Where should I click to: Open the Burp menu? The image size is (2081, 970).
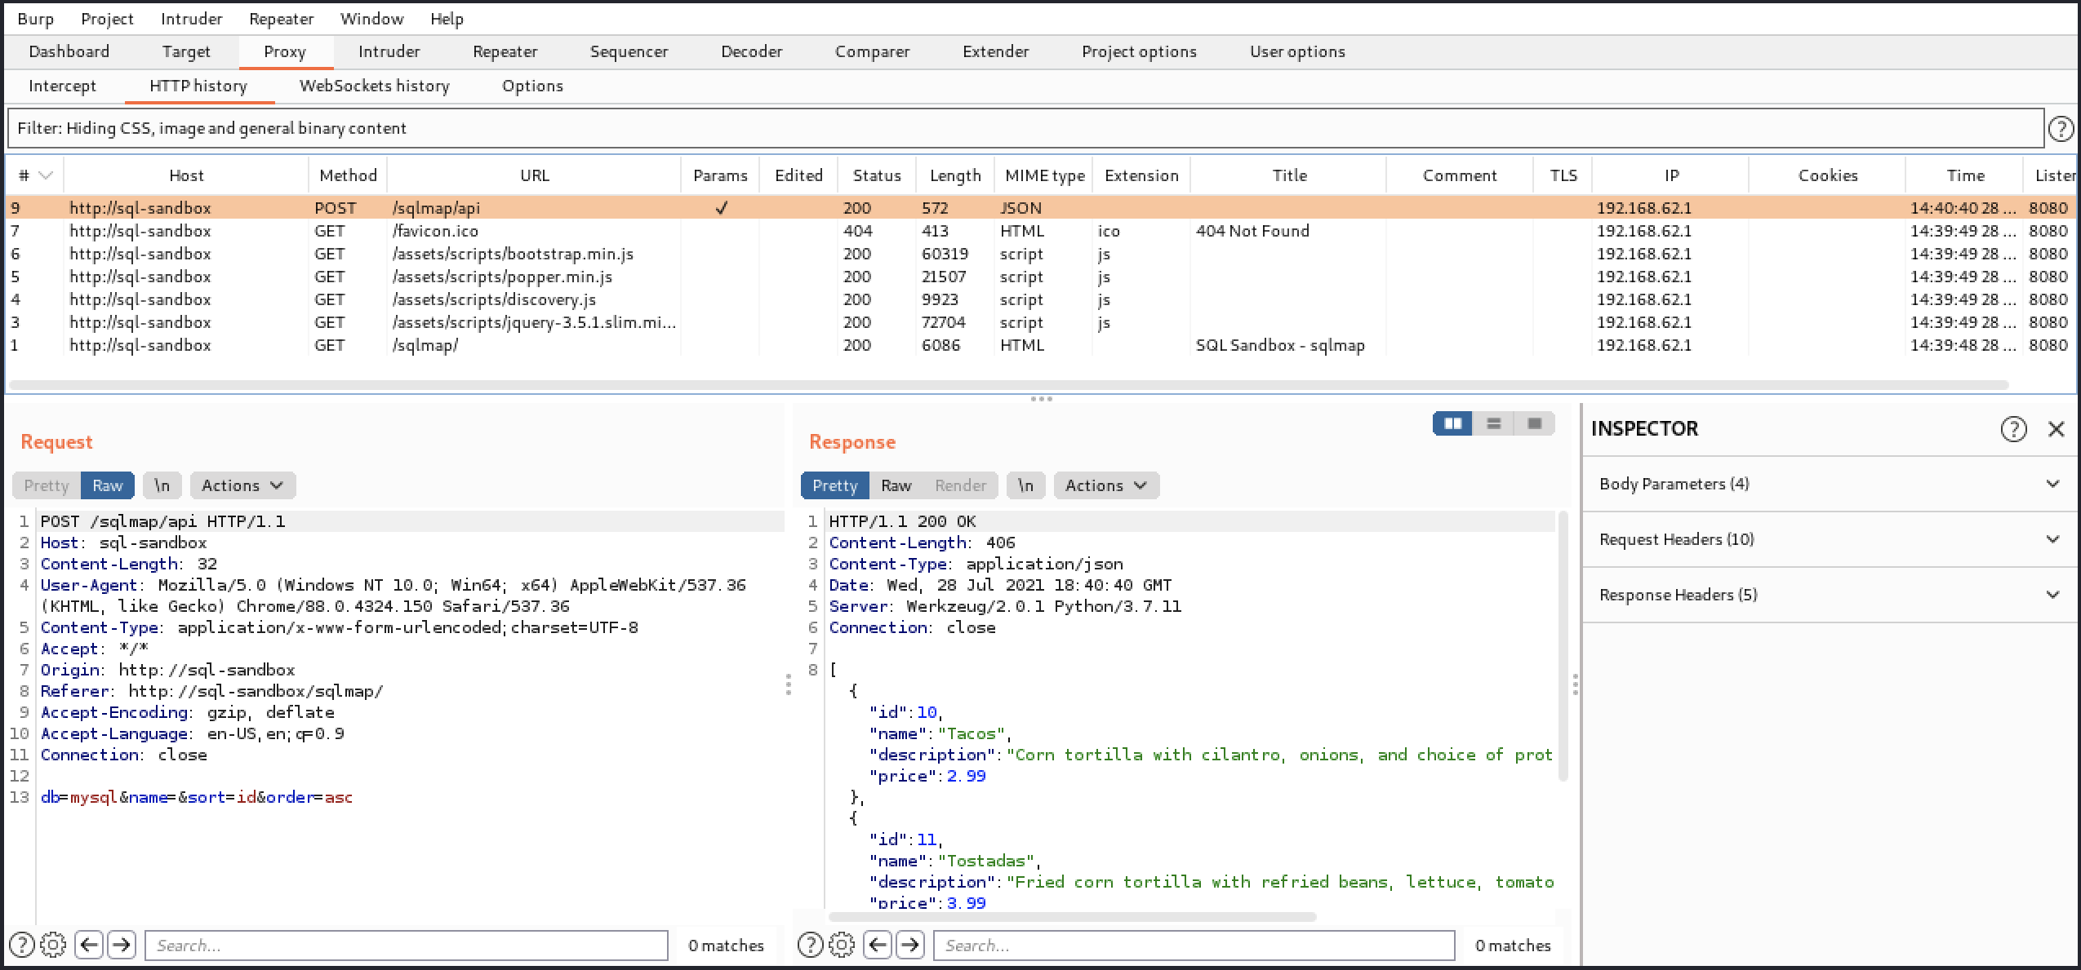[35, 19]
